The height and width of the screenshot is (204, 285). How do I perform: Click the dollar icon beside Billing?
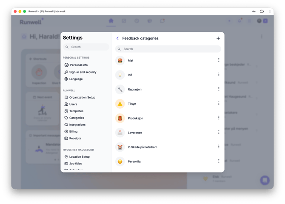point(66,131)
